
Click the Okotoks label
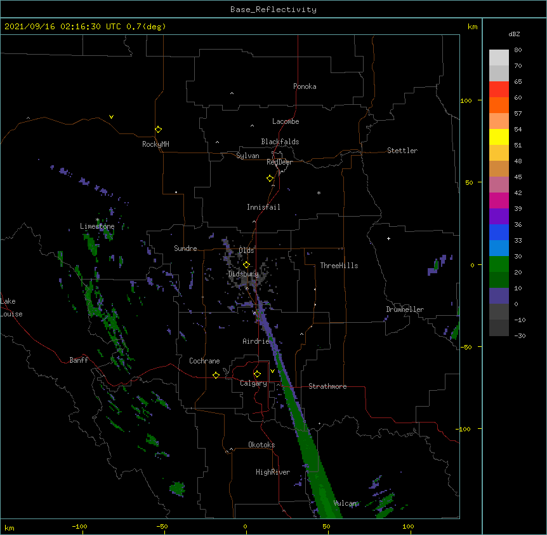261,445
